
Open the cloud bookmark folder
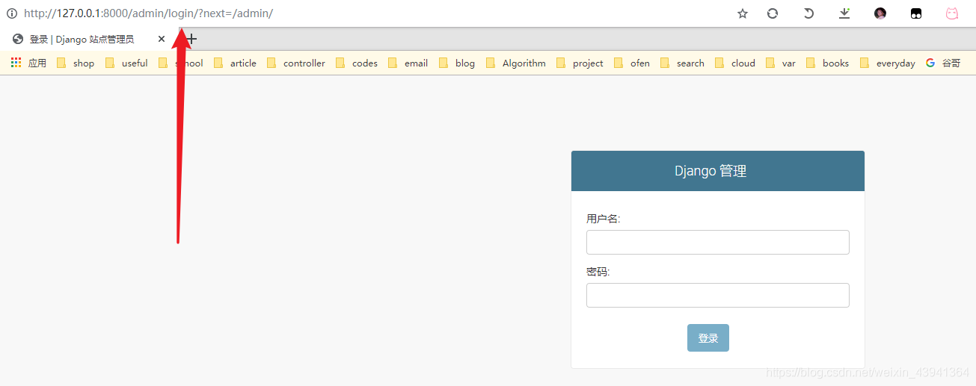coord(735,63)
